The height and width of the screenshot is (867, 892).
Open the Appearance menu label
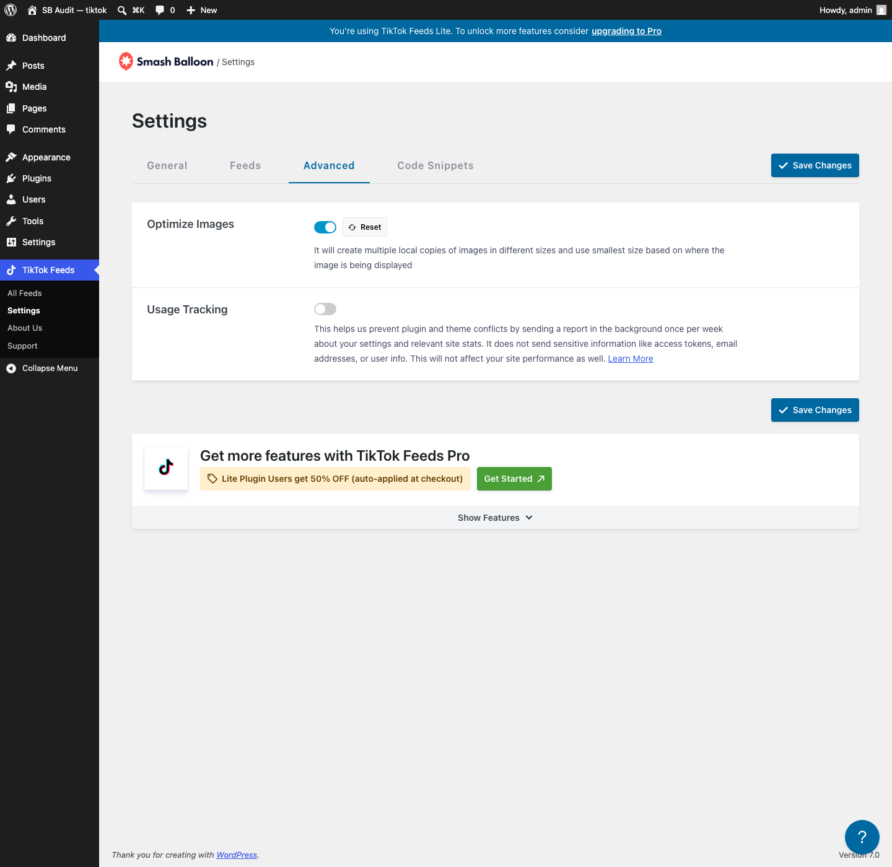point(46,157)
